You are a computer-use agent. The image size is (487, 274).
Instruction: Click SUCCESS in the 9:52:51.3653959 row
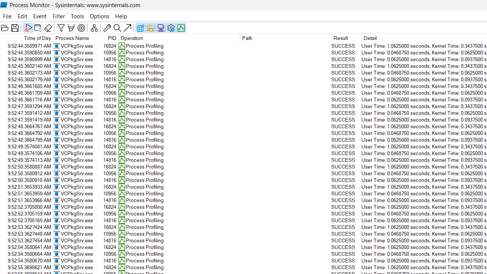coord(343,193)
